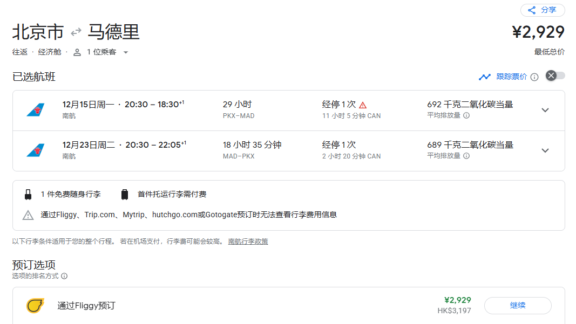Click the red layover warning icon

pos(363,105)
